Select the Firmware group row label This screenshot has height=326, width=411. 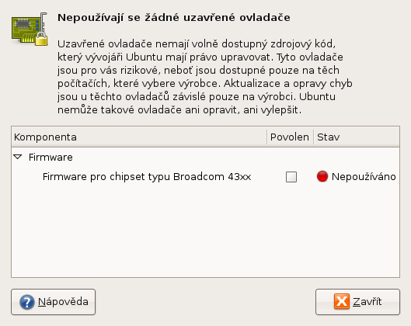click(51, 158)
